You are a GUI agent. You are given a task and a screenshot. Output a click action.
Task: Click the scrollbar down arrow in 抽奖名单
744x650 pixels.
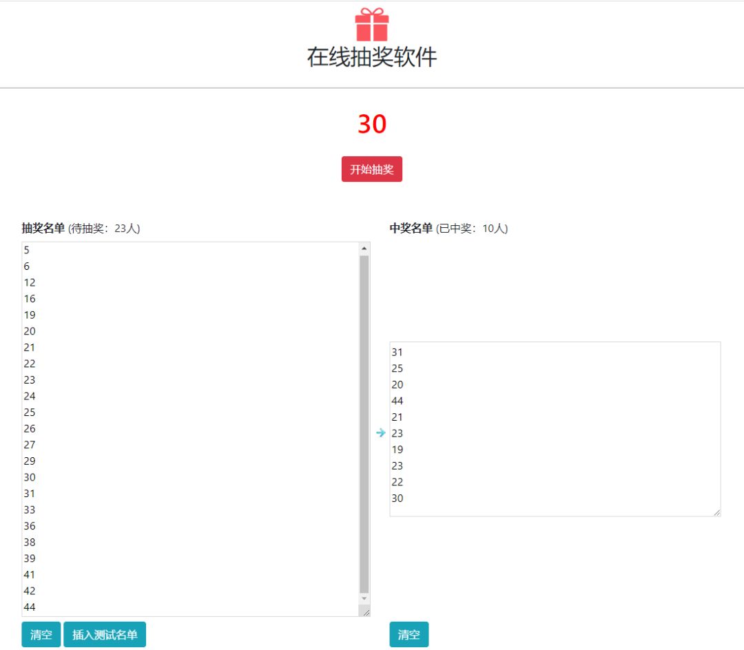click(x=364, y=599)
